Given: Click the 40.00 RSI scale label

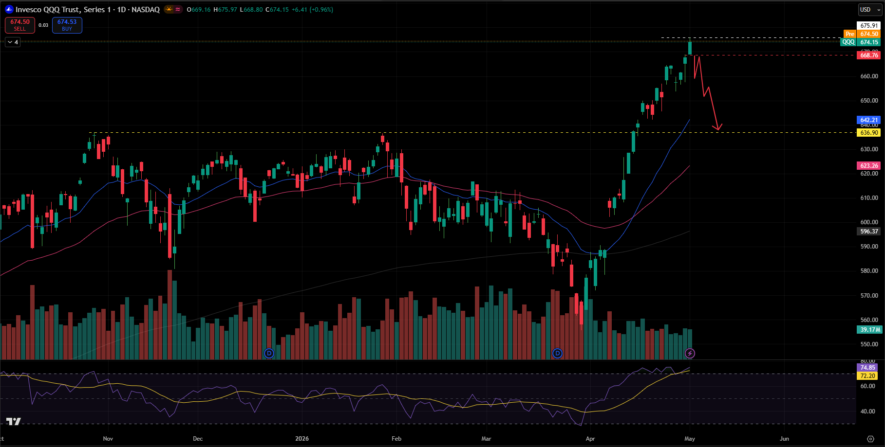Looking at the screenshot, I should tap(868, 411).
